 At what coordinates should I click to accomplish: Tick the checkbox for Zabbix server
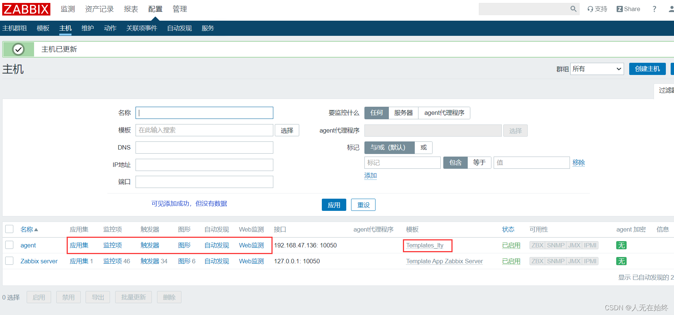9,261
